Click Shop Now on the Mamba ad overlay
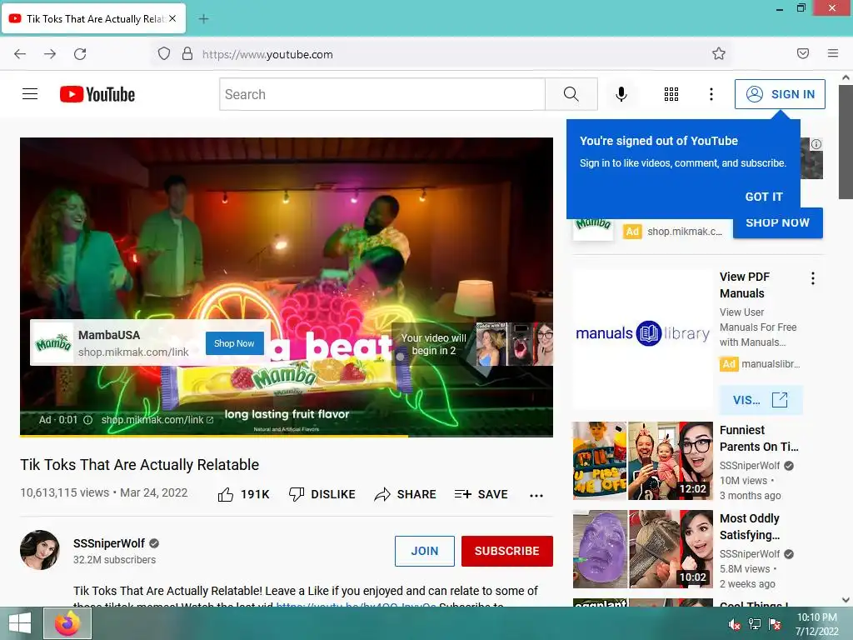Image resolution: width=853 pixels, height=640 pixels. coord(234,343)
